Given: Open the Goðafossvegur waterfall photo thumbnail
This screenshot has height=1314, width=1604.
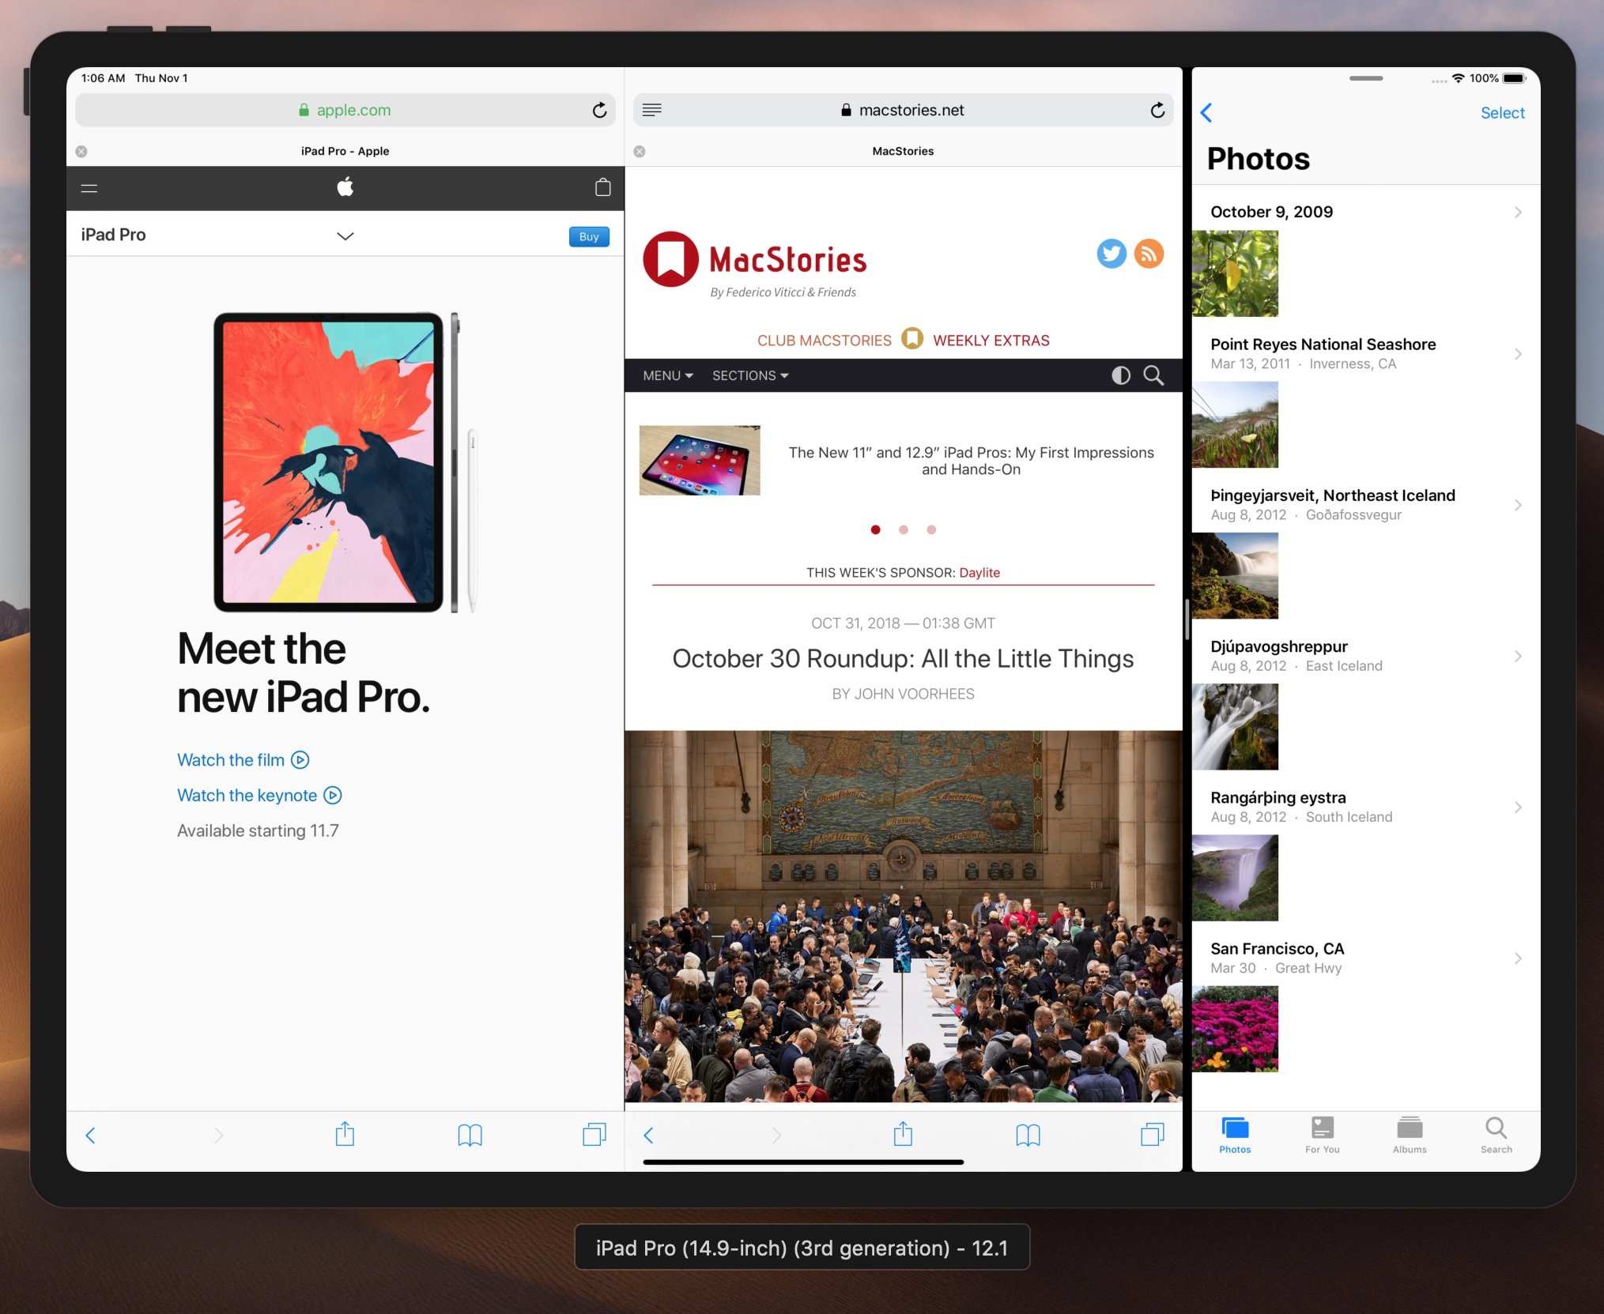Looking at the screenshot, I should (x=1235, y=575).
